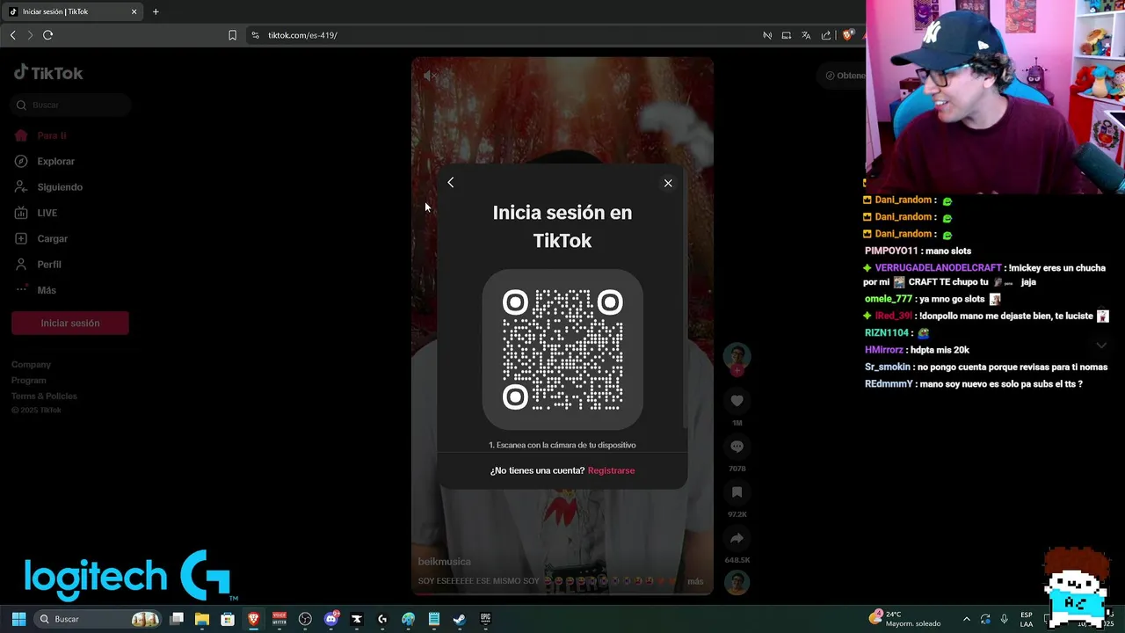Open Task View on the taskbar
Image resolution: width=1125 pixels, height=633 pixels.
177,619
